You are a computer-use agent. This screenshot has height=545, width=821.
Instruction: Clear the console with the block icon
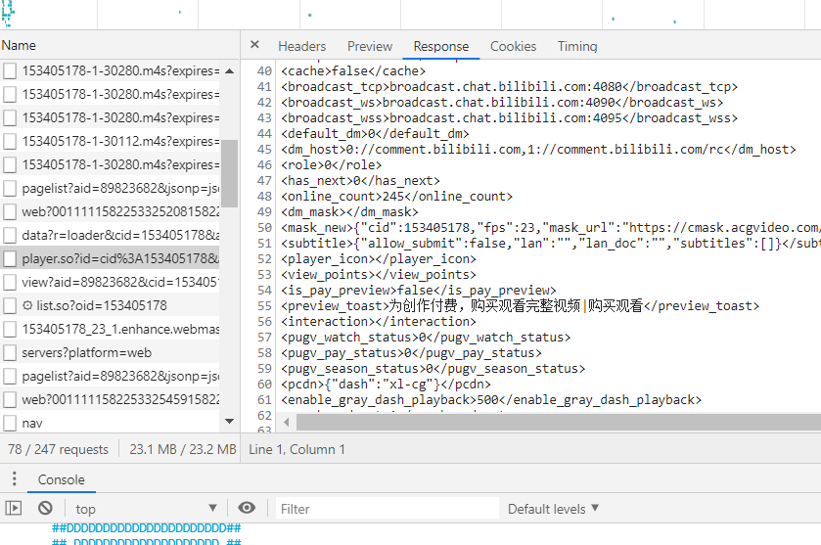pyautogui.click(x=46, y=508)
